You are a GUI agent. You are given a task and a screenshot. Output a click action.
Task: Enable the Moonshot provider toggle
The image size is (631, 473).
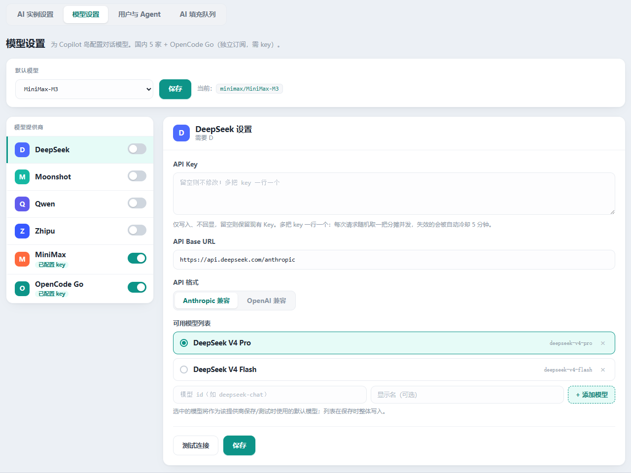pos(137,176)
